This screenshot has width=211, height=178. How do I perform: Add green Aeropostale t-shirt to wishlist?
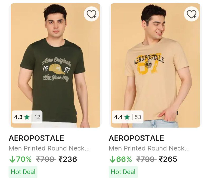[91, 14]
